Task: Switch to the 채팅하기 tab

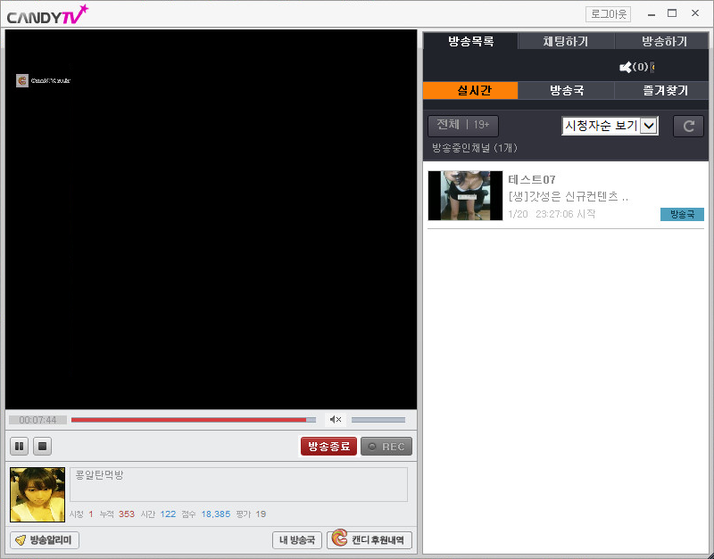Action: click(x=566, y=41)
